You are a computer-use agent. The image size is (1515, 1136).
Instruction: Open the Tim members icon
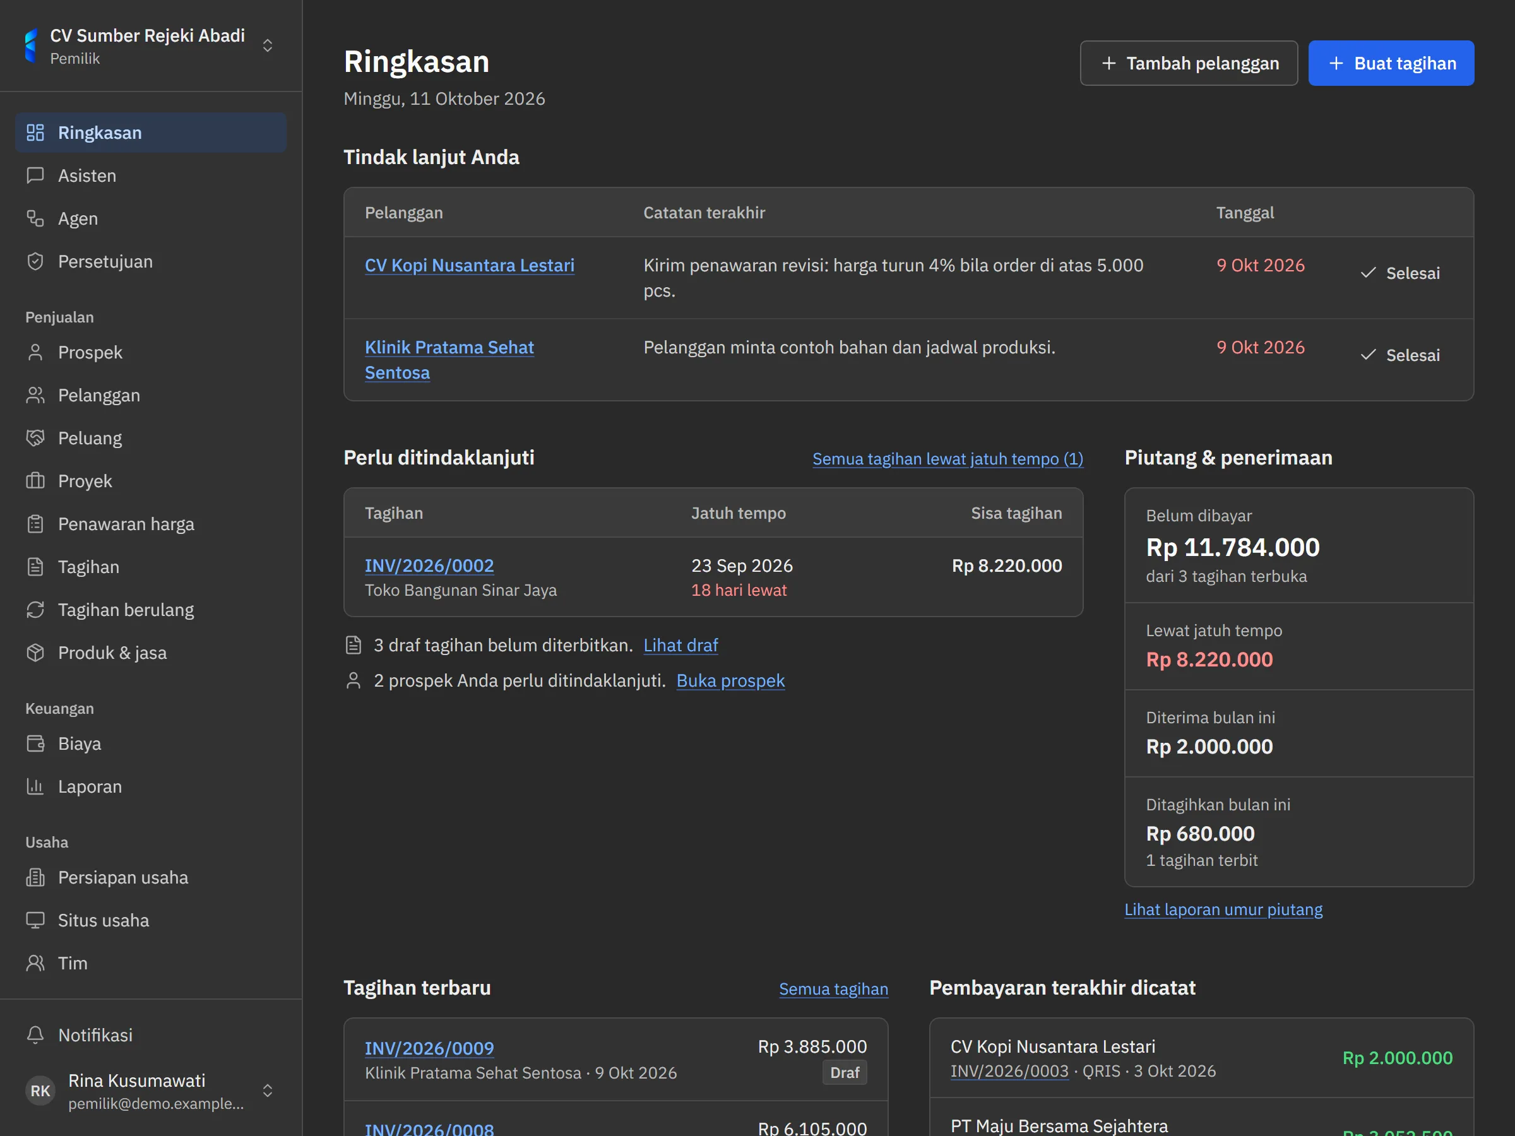pos(35,964)
